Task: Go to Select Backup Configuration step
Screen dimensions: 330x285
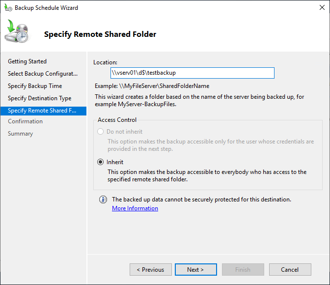Action: [x=43, y=74]
